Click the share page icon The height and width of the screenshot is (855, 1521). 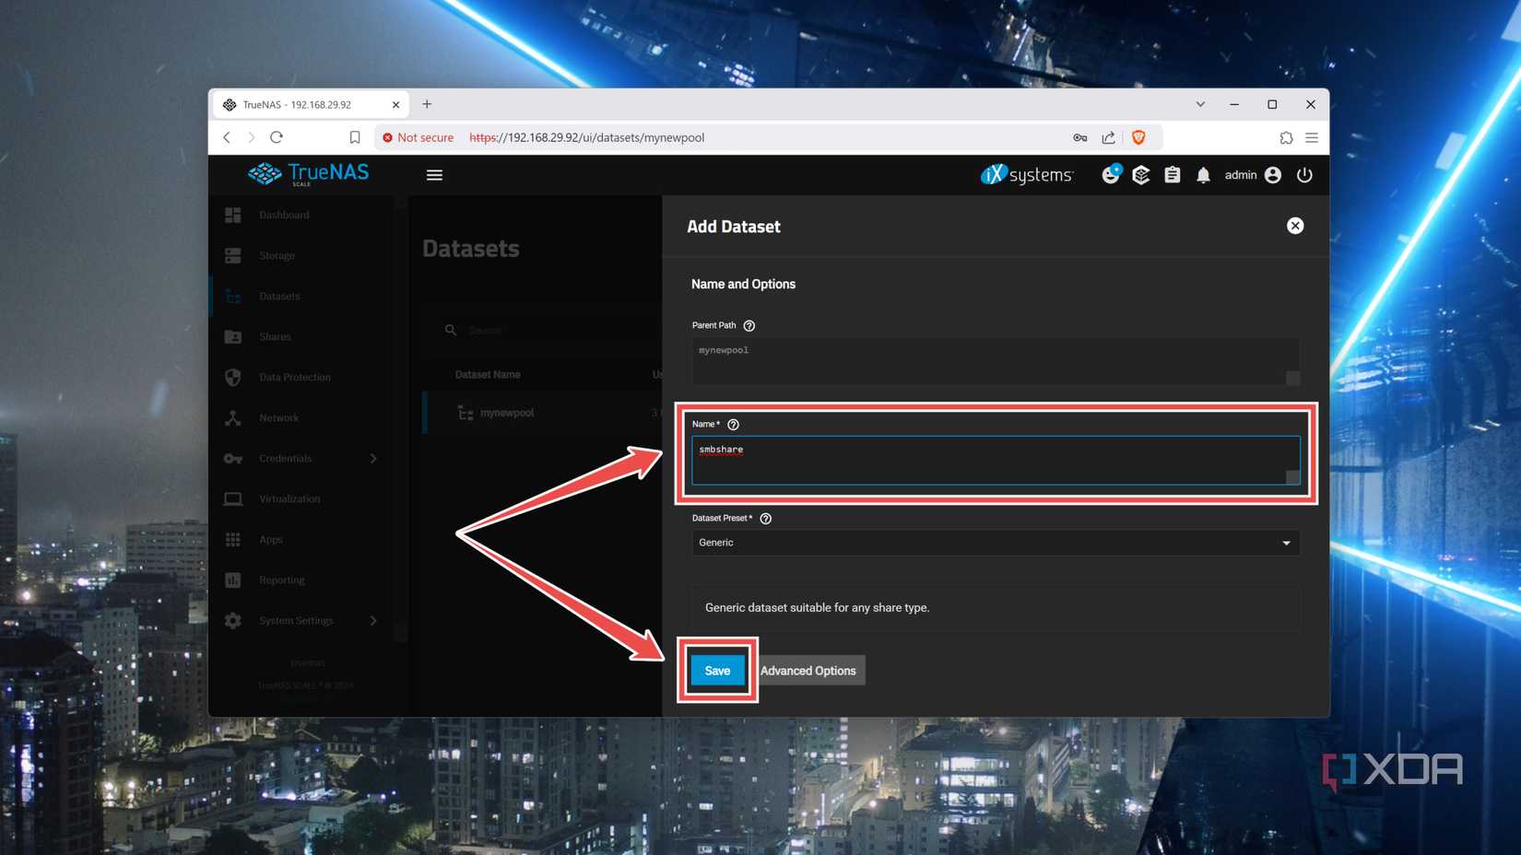tap(1109, 137)
